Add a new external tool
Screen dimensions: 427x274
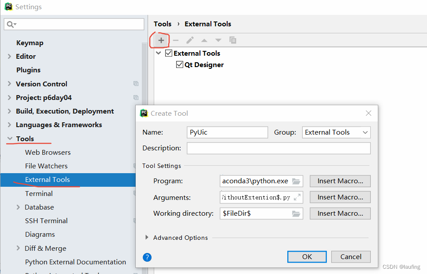160,40
